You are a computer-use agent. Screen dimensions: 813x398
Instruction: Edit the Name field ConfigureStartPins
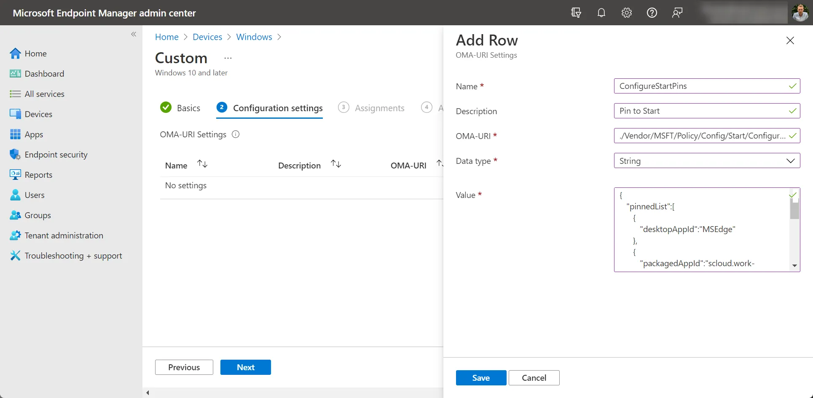pyautogui.click(x=707, y=86)
